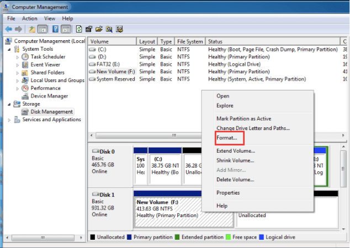This screenshot has height=248, width=350.
Task: Click the Back arrow in the toolbar
Action: pyautogui.click(x=9, y=29)
